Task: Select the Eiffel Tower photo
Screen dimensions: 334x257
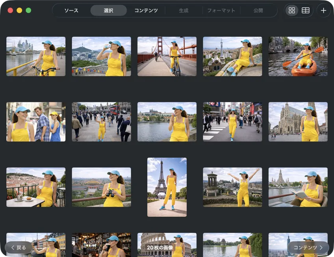Action: pyautogui.click(x=167, y=187)
